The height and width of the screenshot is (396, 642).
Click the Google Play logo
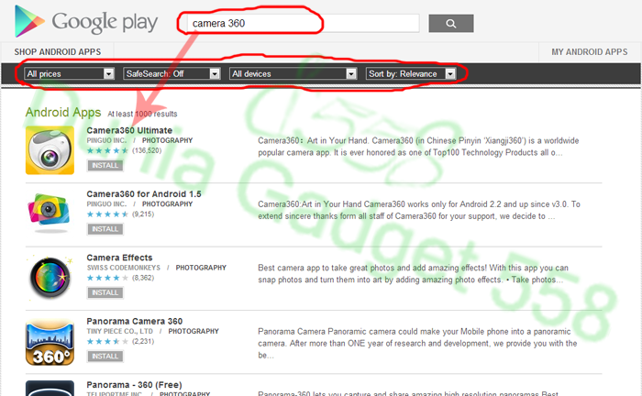tap(86, 21)
